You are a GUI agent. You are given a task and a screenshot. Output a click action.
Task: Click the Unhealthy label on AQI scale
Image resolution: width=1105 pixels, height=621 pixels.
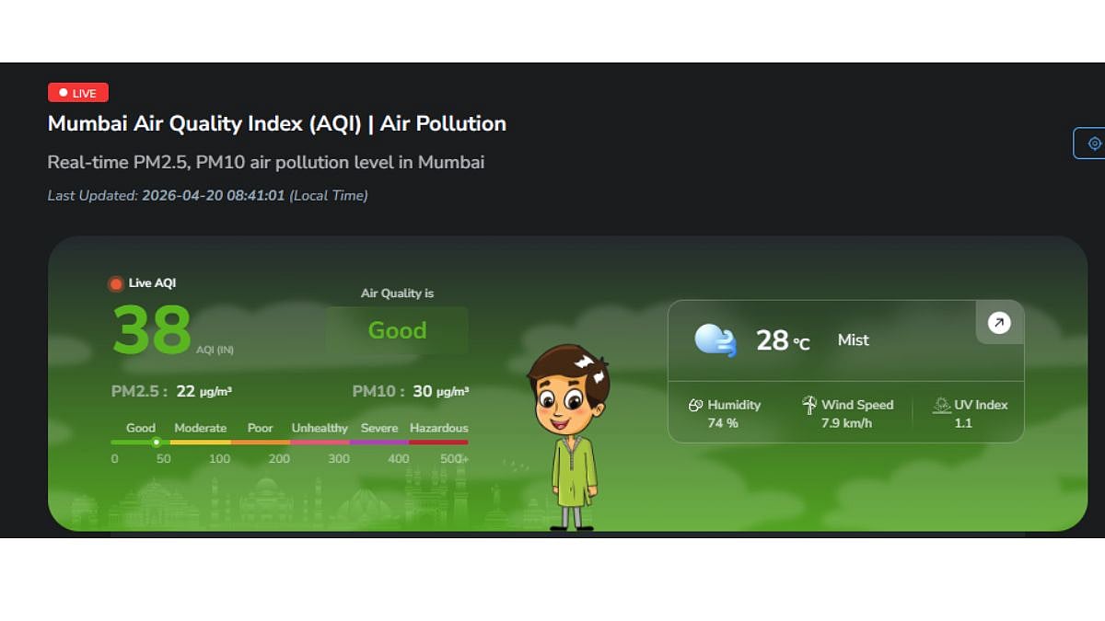[x=320, y=428]
